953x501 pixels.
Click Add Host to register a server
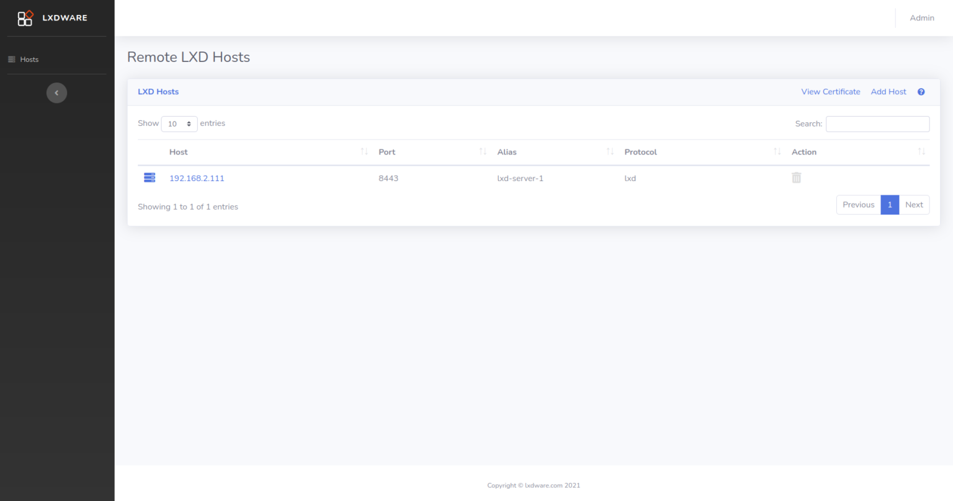pyautogui.click(x=888, y=91)
